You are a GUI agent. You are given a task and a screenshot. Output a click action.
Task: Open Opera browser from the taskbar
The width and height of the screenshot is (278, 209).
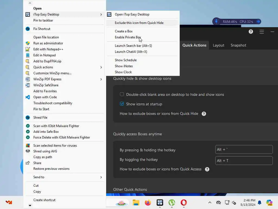pos(184,202)
